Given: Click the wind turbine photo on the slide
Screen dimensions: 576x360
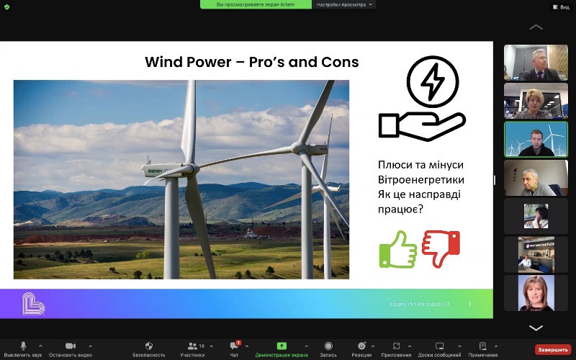Looking at the screenshot, I should (181, 179).
